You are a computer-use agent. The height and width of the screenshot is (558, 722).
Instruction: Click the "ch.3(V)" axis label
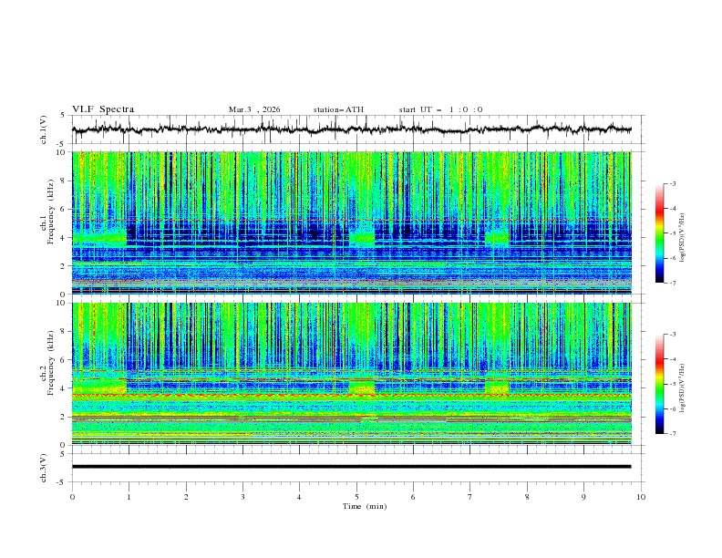point(44,468)
